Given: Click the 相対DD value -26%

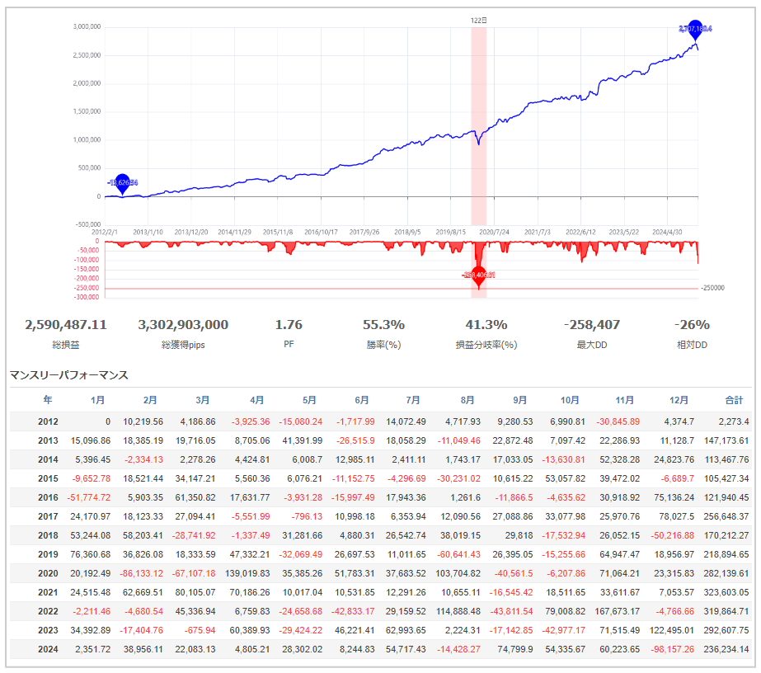Looking at the screenshot, I should (x=691, y=325).
